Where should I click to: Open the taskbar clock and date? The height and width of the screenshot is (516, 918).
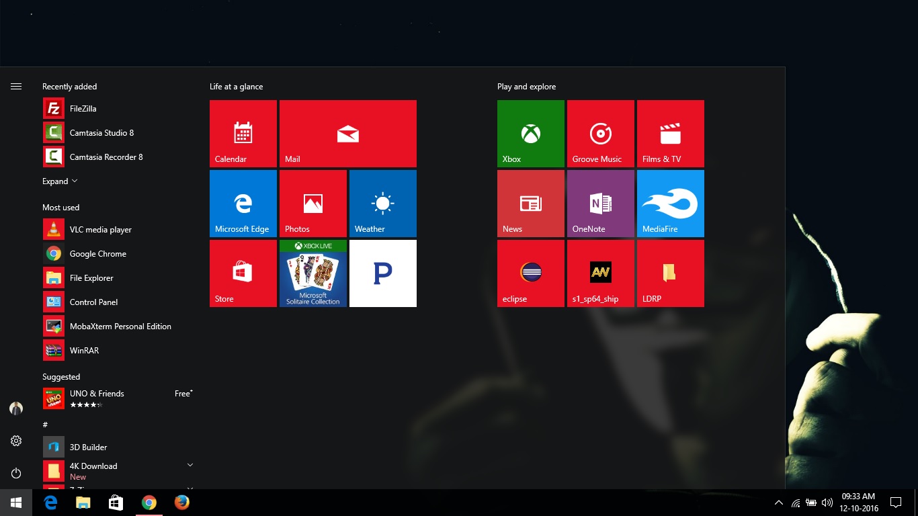click(x=858, y=503)
